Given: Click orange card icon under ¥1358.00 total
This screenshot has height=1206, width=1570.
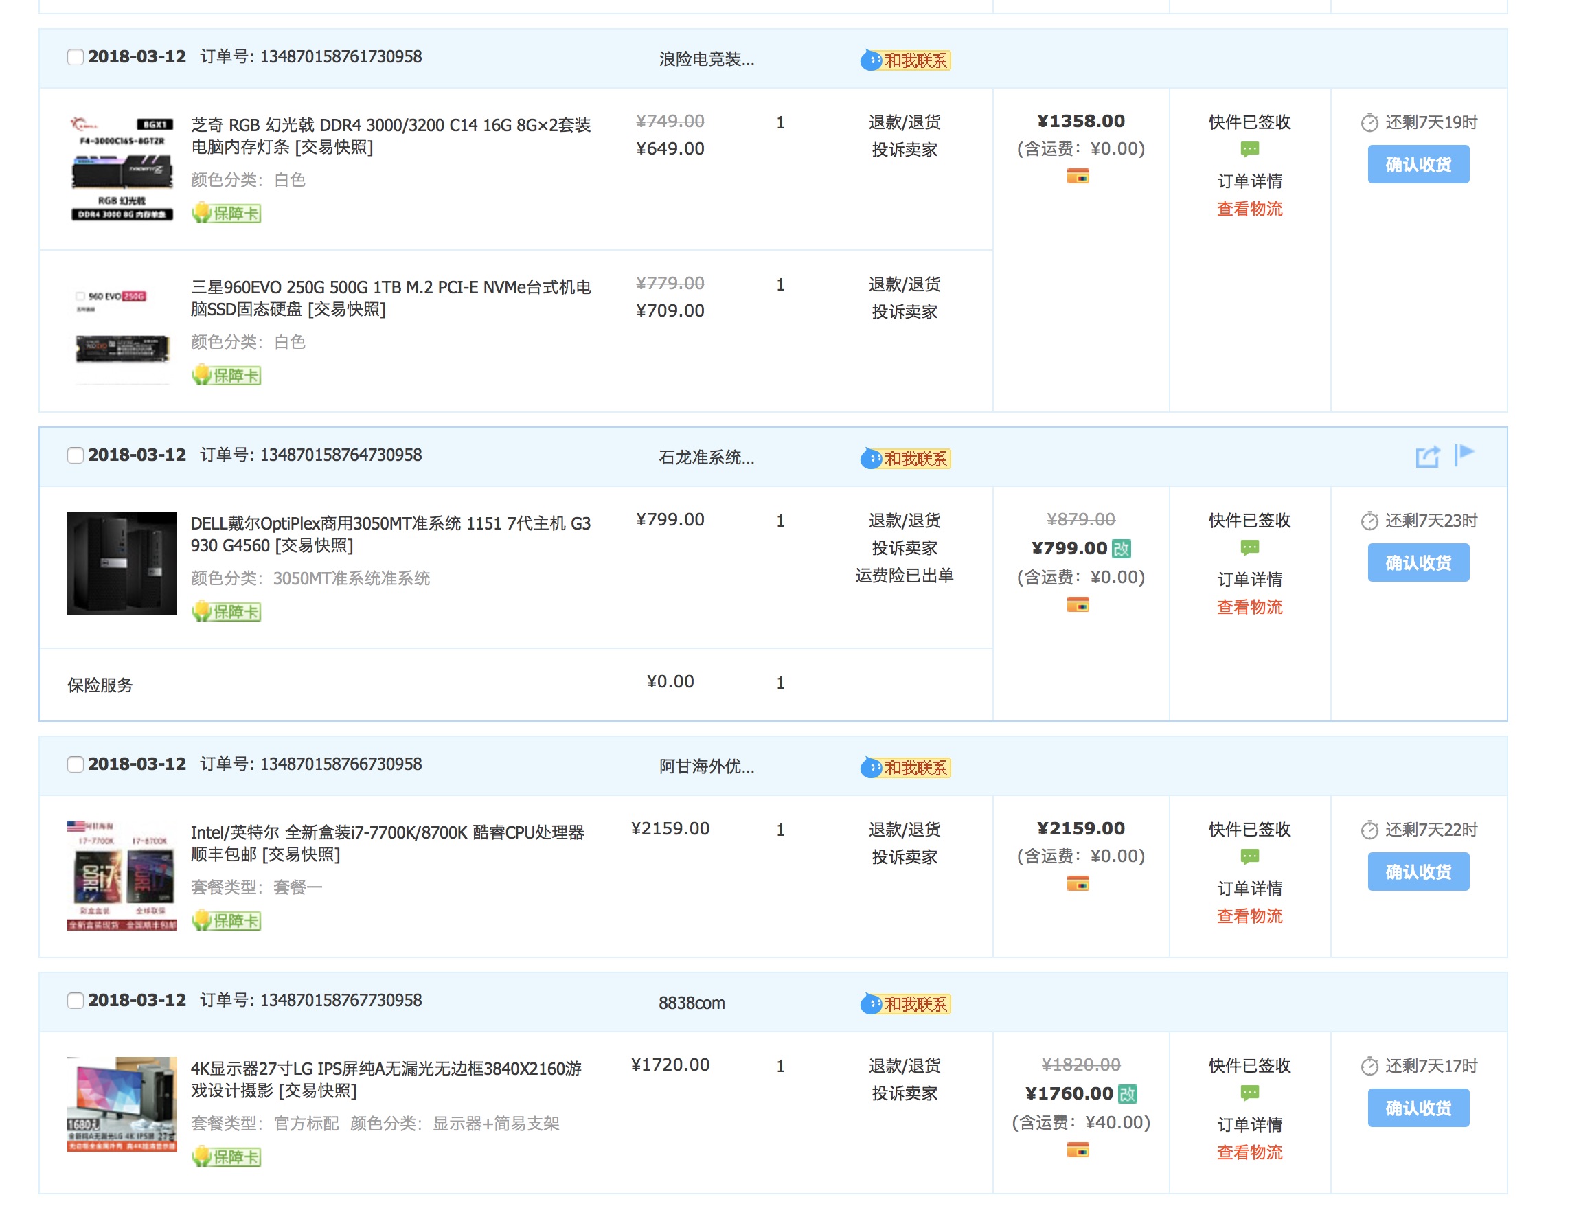Looking at the screenshot, I should (1077, 176).
